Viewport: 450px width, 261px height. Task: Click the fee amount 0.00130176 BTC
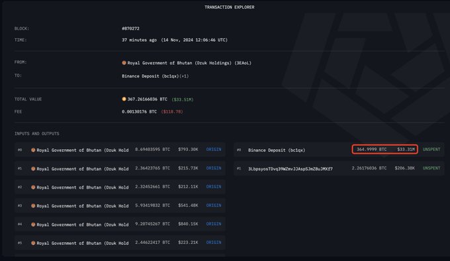tap(139, 112)
